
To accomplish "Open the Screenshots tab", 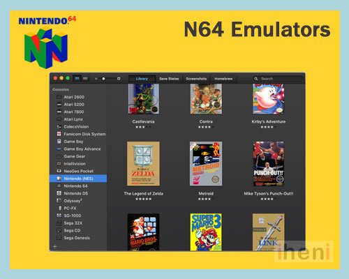I will (196, 79).
